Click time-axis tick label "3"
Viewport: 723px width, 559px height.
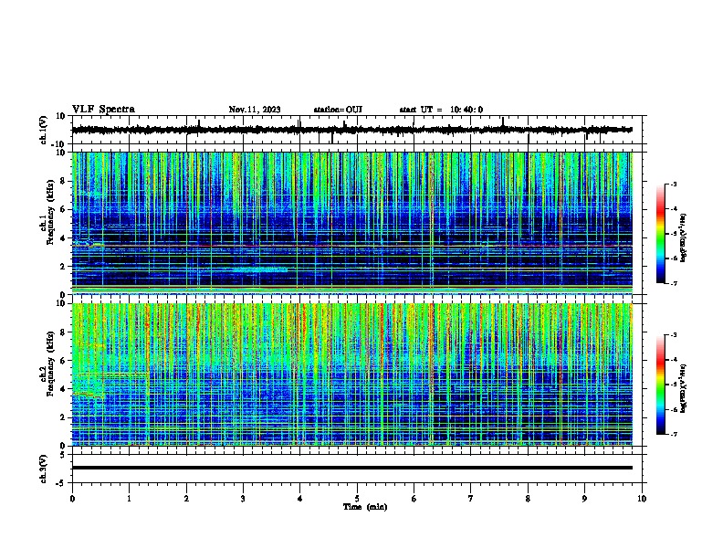[243, 499]
